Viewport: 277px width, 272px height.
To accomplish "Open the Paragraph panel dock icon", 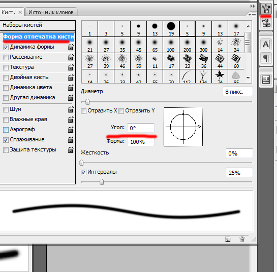I will 266,58.
